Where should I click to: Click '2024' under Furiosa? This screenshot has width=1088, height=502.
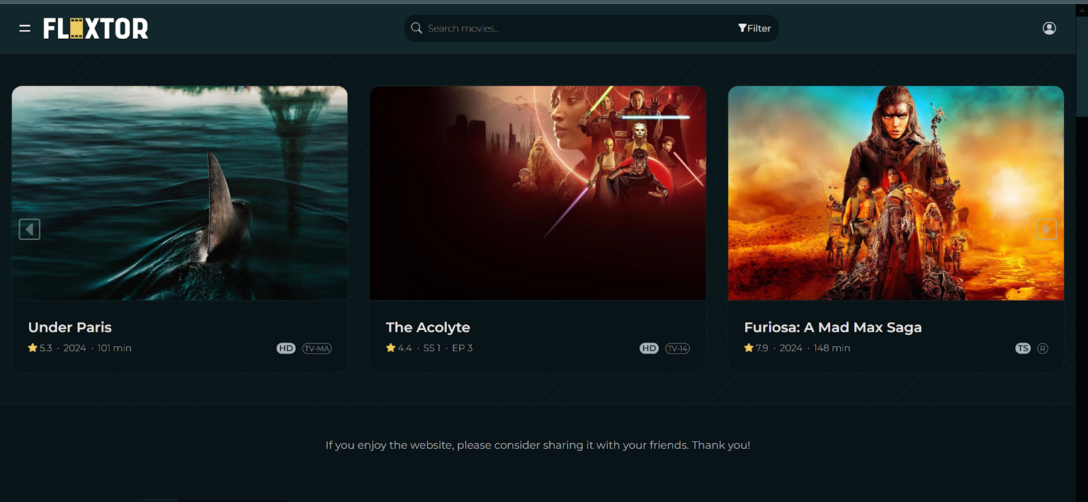click(x=791, y=348)
